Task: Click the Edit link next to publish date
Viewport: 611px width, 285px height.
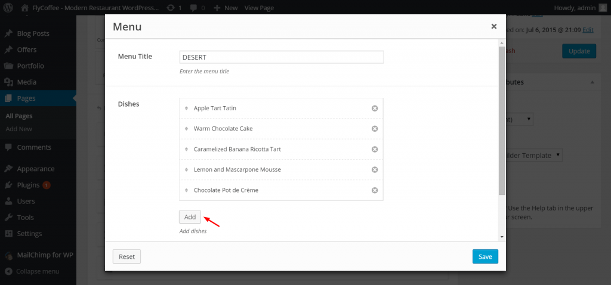Action: (x=588, y=30)
